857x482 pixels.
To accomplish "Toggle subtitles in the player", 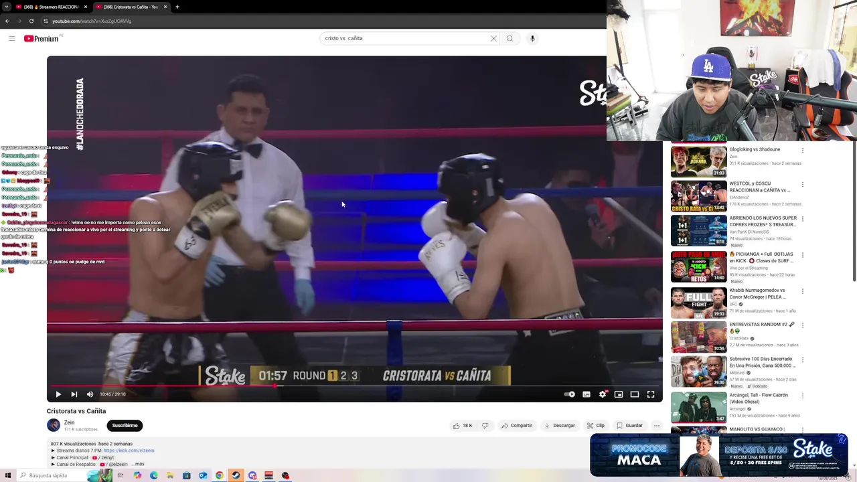I will (x=587, y=394).
